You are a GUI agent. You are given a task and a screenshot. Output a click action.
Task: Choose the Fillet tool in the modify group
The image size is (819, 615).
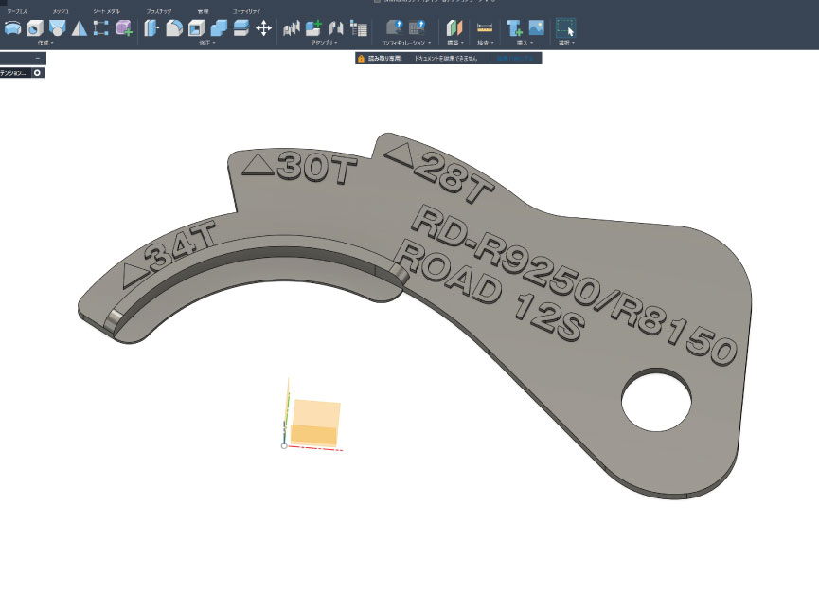pyautogui.click(x=173, y=28)
